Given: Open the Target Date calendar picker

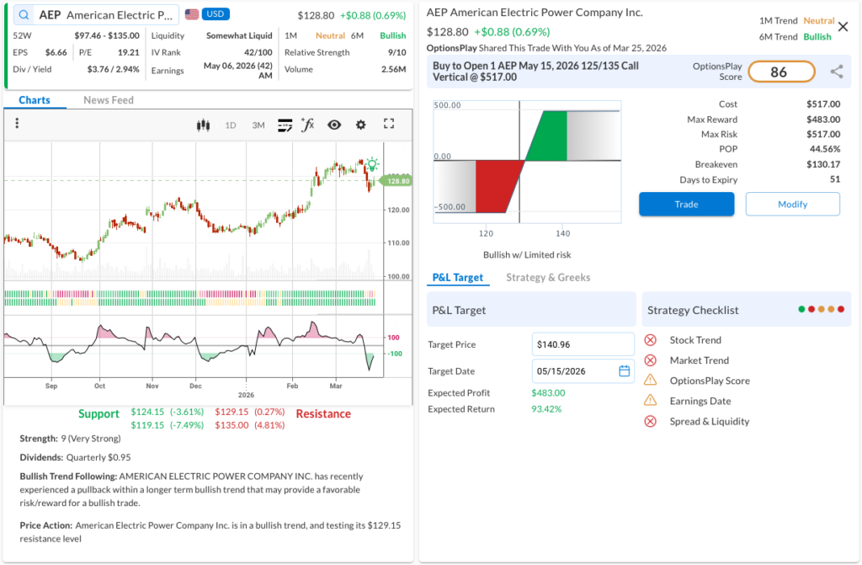Looking at the screenshot, I should (x=624, y=370).
